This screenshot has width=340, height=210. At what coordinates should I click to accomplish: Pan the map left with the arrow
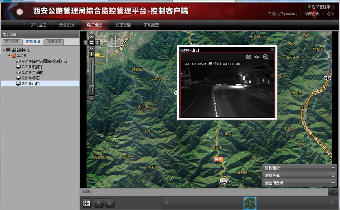click(x=86, y=43)
